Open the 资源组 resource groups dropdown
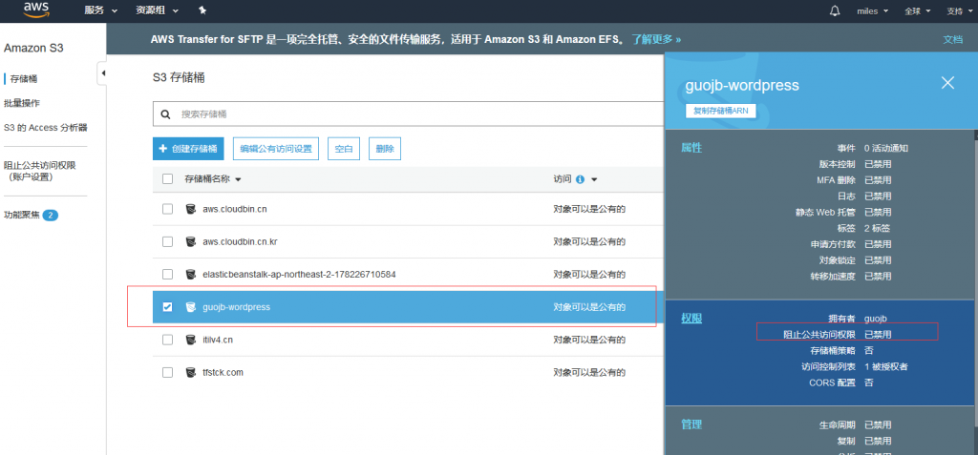978x455 pixels. coord(157,10)
